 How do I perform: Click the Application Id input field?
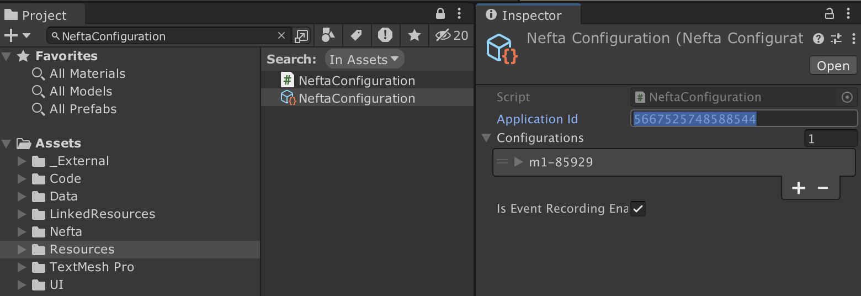click(743, 119)
